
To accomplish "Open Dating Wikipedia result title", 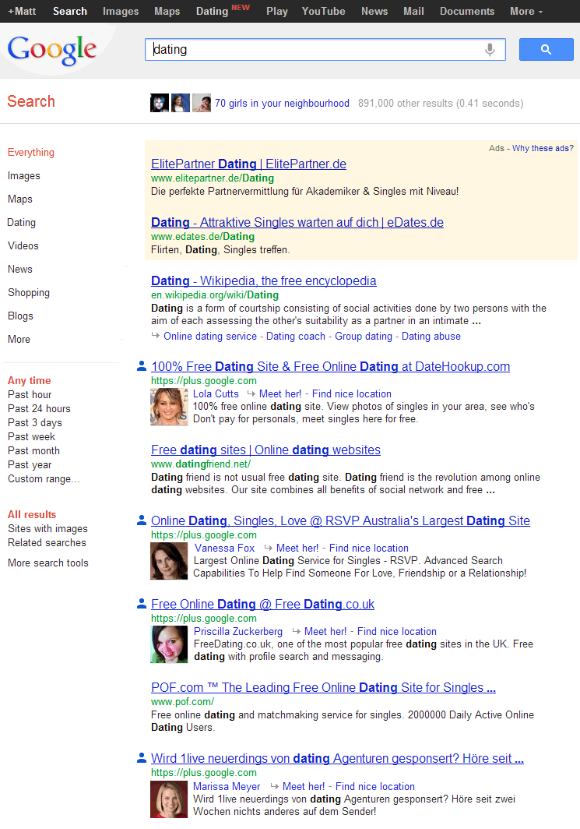I will 264,280.
